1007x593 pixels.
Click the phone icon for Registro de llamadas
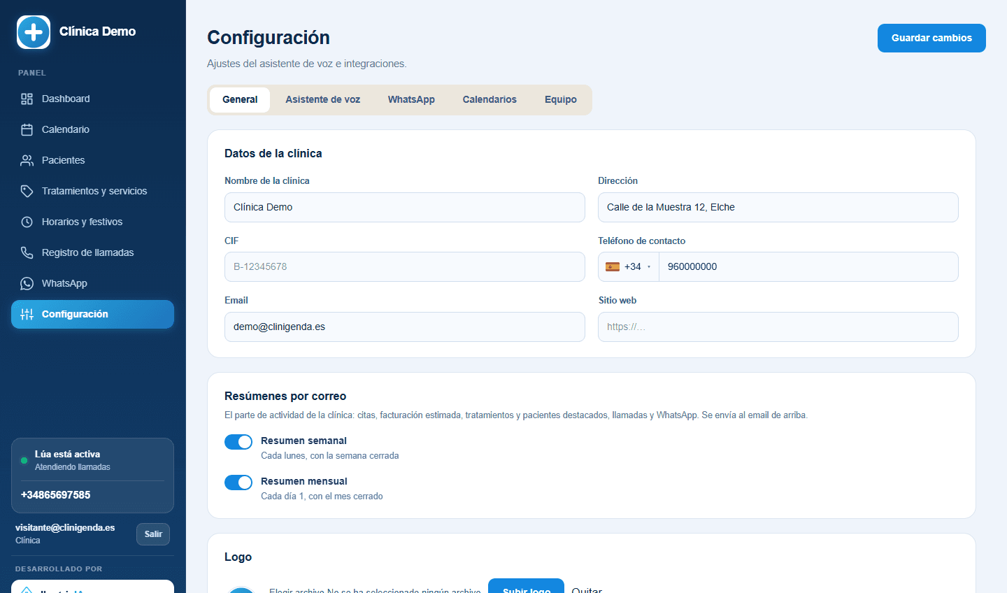(27, 252)
